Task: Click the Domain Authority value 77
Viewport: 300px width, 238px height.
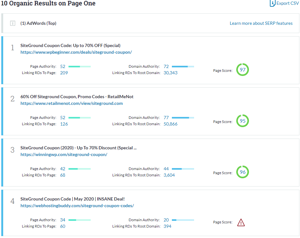Action: click(166, 118)
